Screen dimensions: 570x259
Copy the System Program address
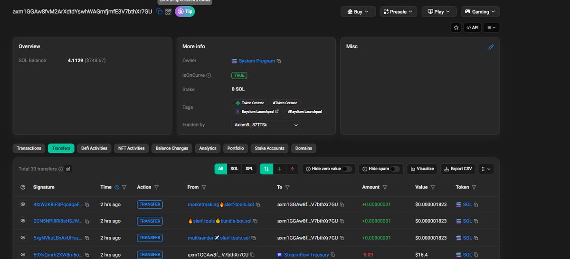(x=279, y=61)
